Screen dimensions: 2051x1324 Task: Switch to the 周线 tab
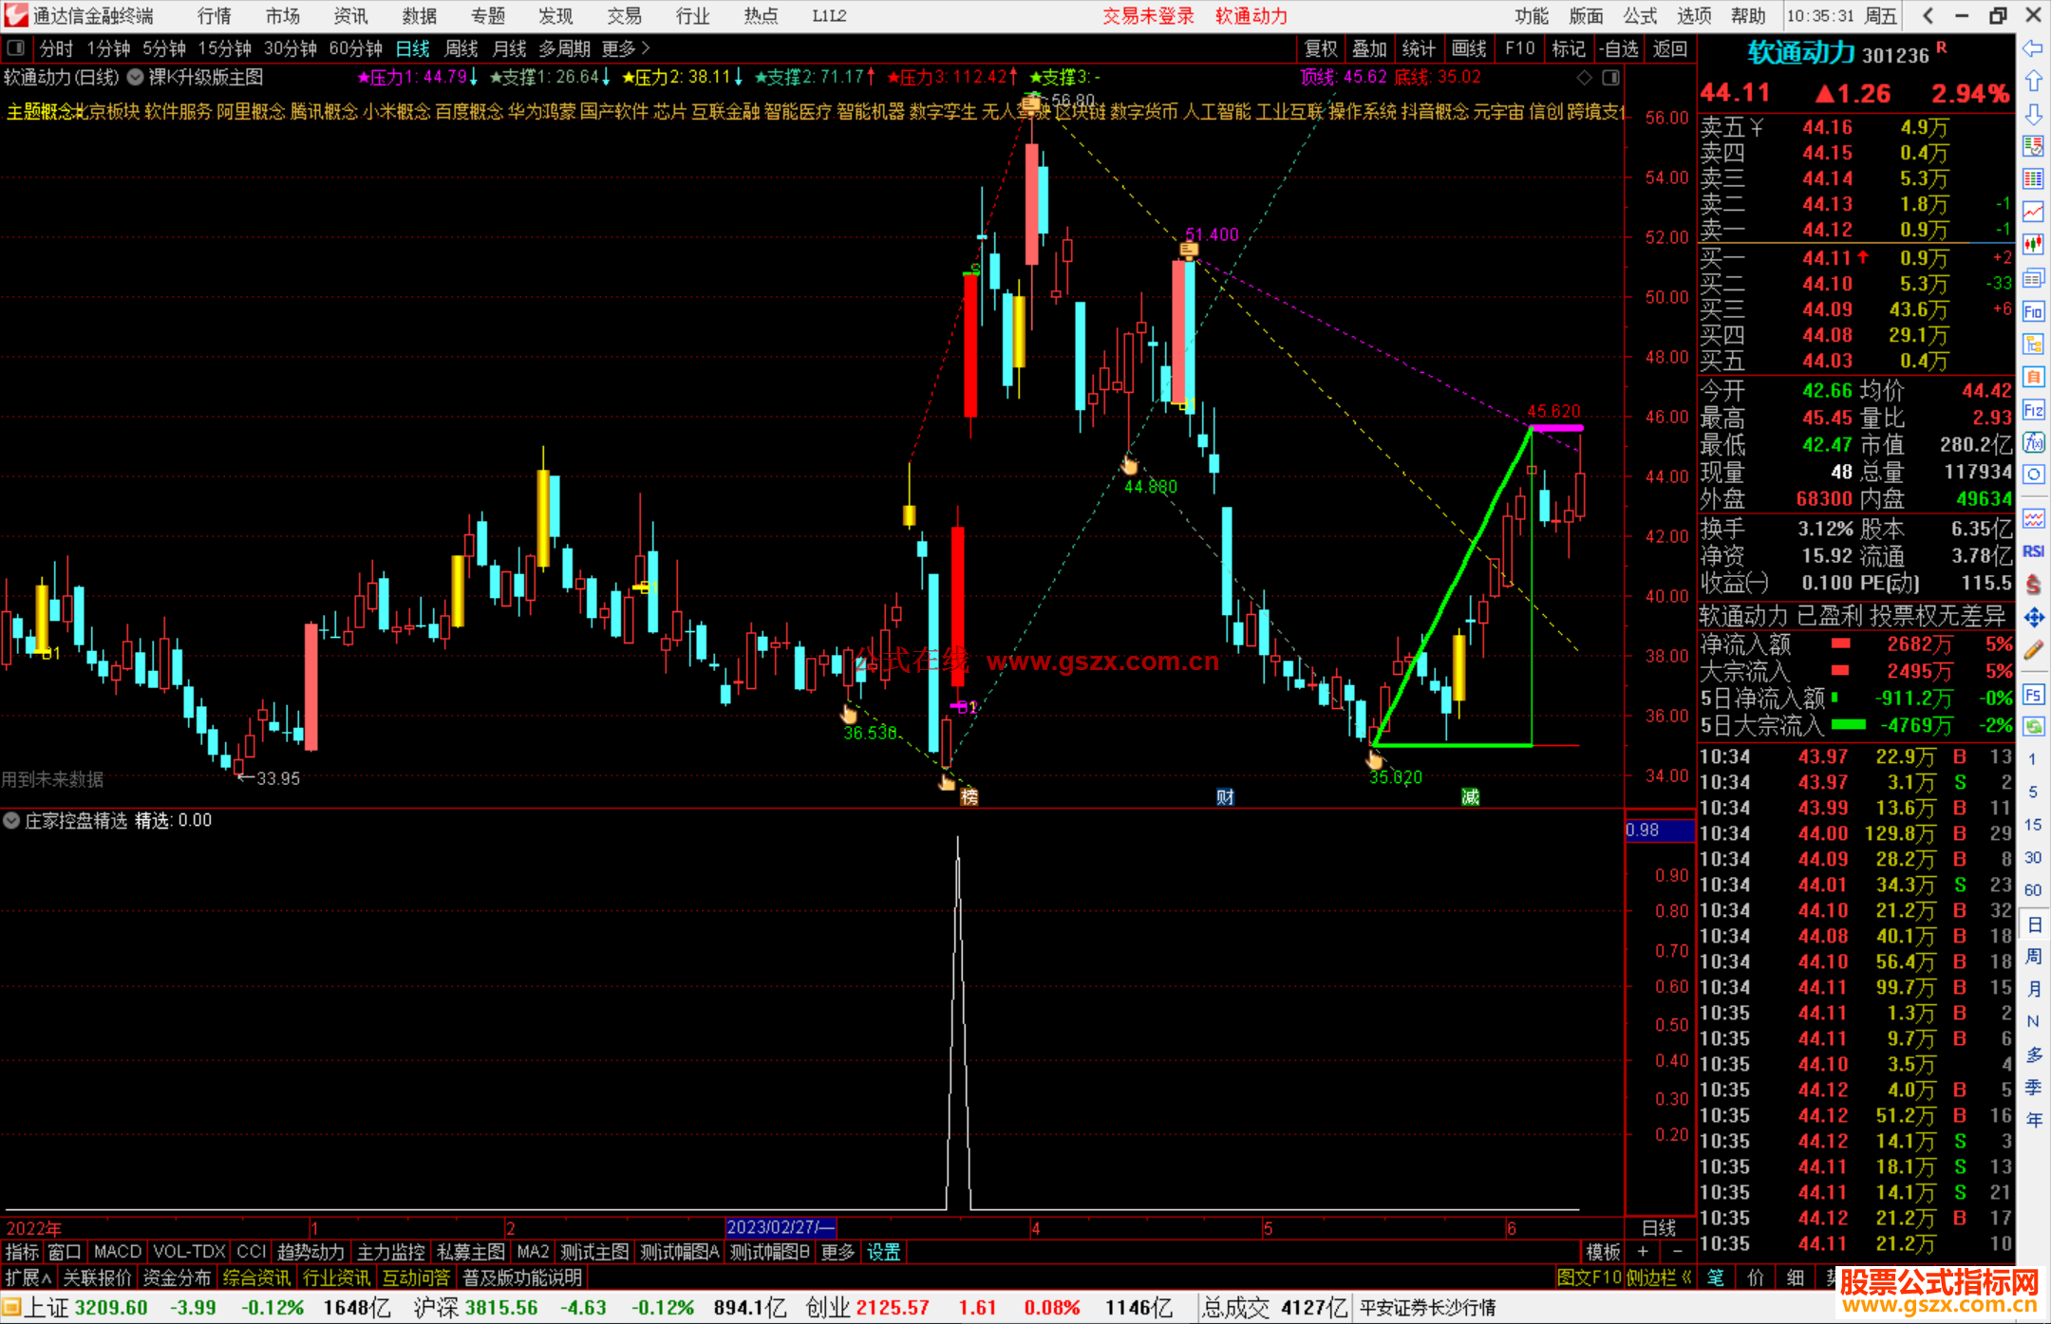[461, 48]
